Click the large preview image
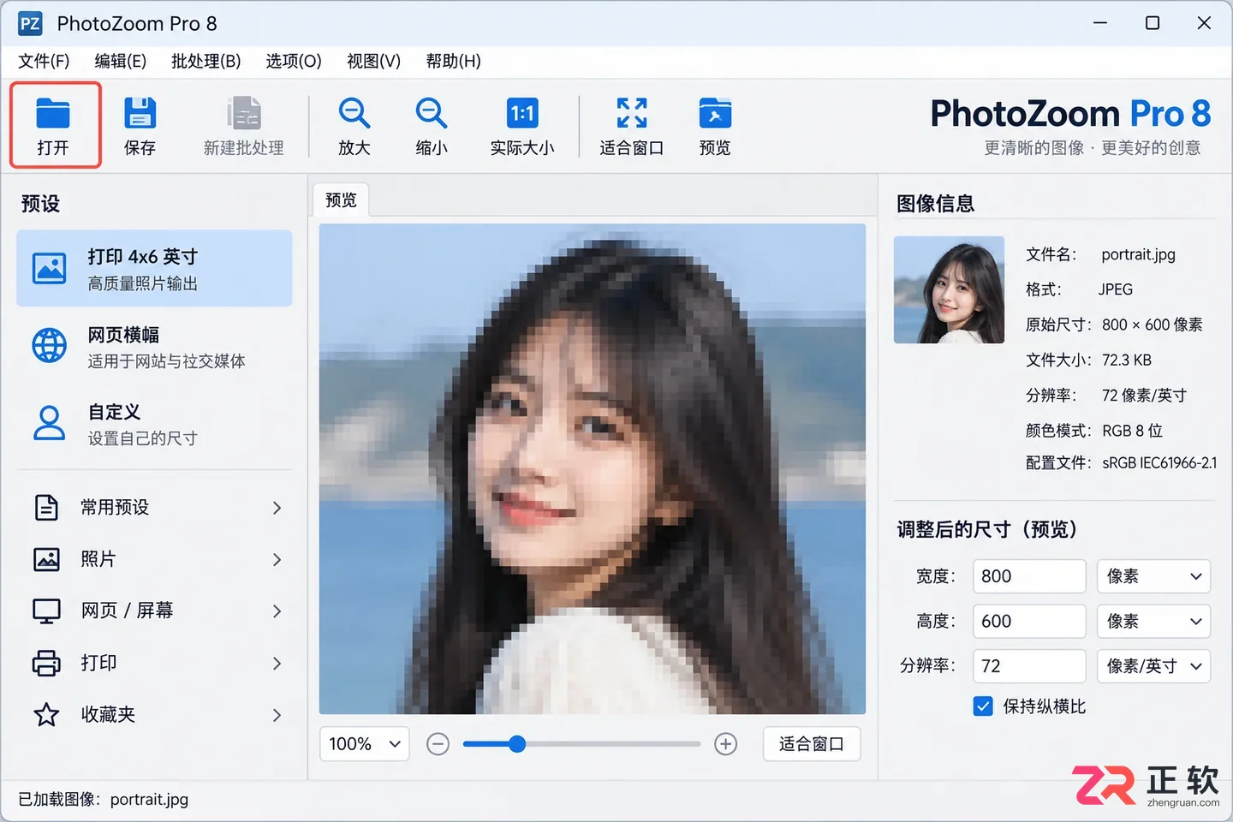This screenshot has width=1233, height=822. coord(593,468)
